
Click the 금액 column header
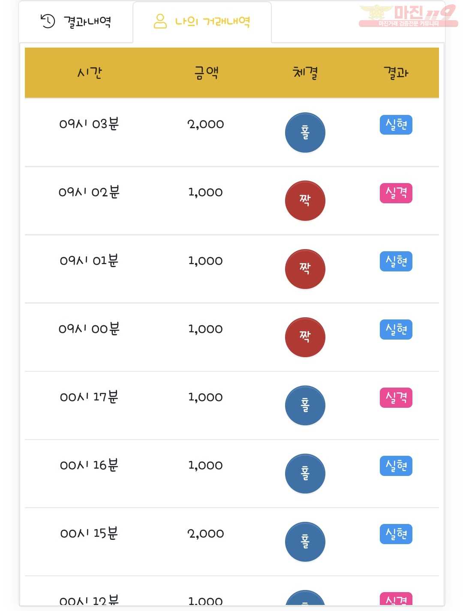pos(206,72)
